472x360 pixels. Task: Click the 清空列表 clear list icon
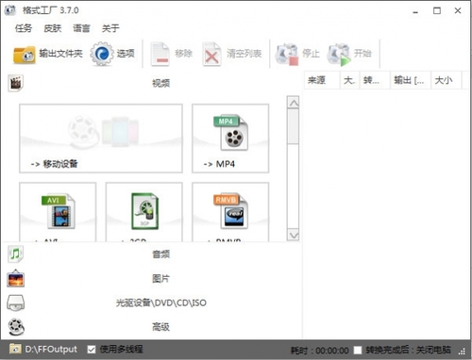click(211, 54)
